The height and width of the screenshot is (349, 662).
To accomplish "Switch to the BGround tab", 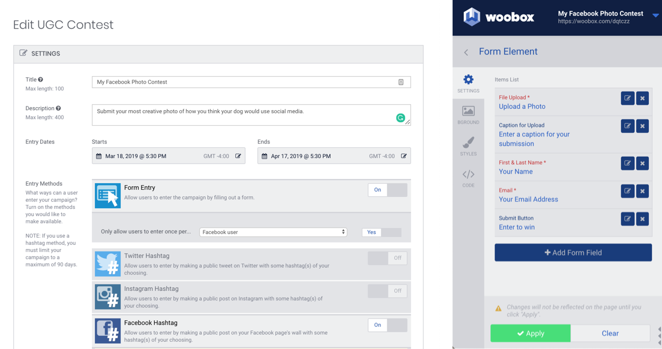I will tap(468, 115).
